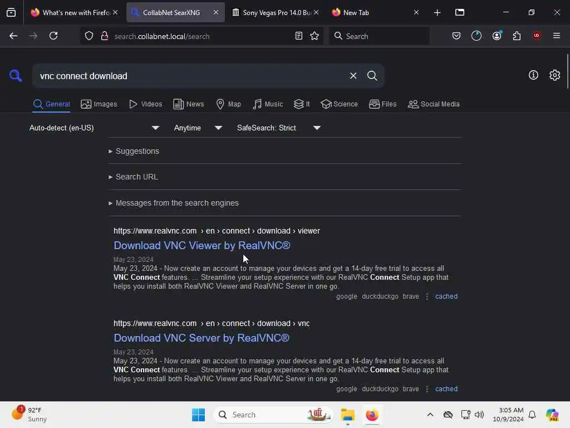Open the SearXNG about info icon
Viewport: 570px width, 428px height.
click(533, 75)
